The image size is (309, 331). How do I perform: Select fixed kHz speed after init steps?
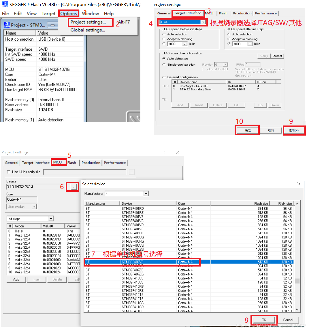(x=229, y=44)
